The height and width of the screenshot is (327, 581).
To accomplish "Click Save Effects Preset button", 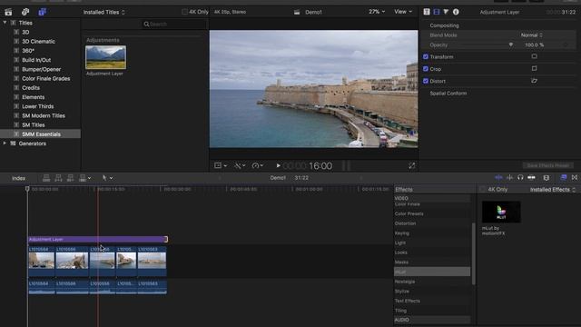I will (548, 165).
